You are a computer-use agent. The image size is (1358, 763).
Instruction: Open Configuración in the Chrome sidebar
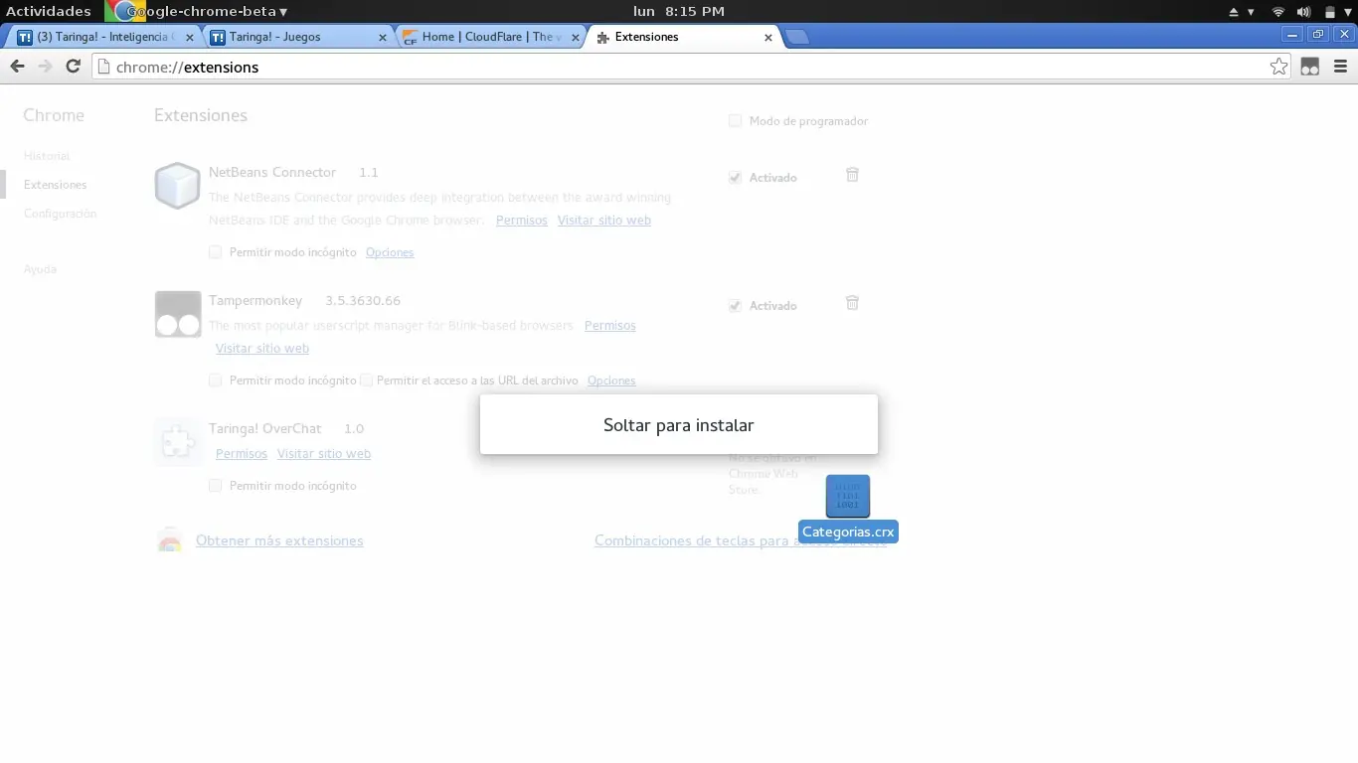pos(61,214)
